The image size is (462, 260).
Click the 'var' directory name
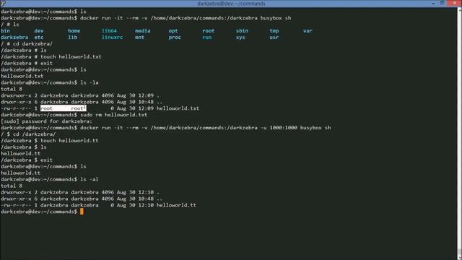pos(308,30)
